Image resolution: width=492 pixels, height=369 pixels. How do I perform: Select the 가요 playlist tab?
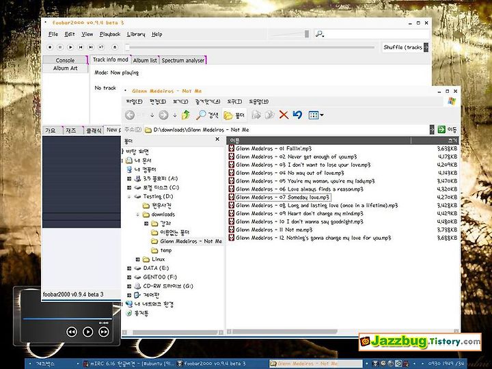tap(52, 131)
